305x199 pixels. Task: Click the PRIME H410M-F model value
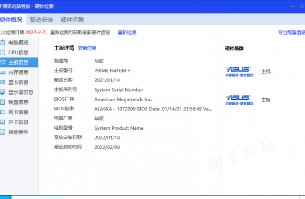click(113, 71)
